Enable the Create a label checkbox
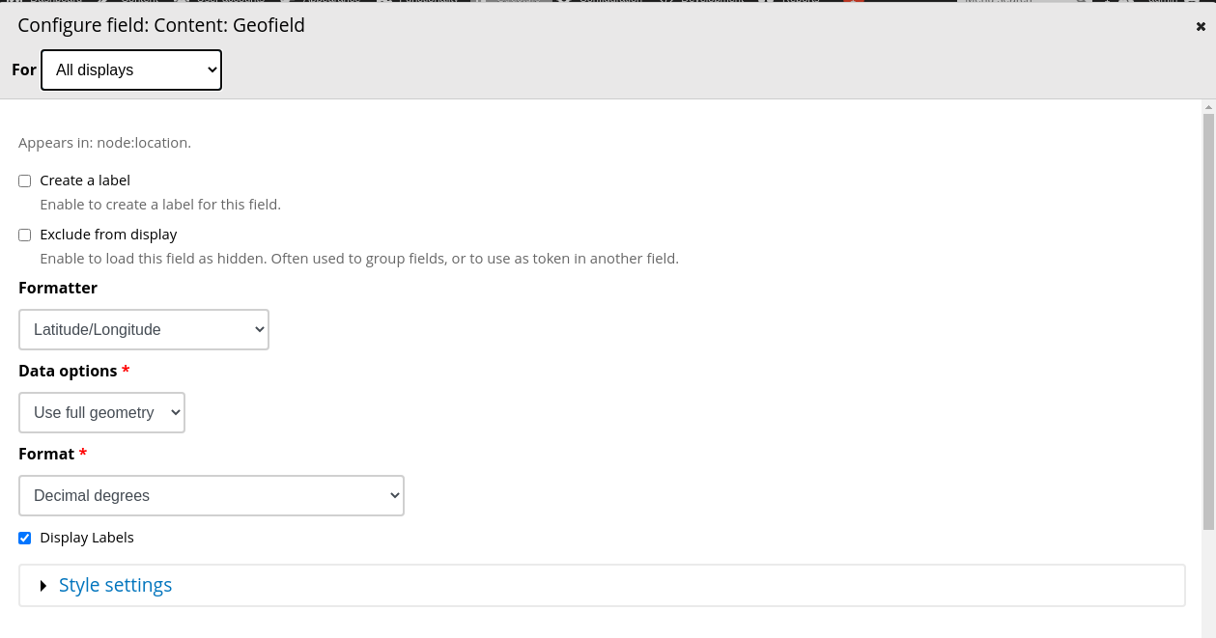1216x638 pixels. 25,180
